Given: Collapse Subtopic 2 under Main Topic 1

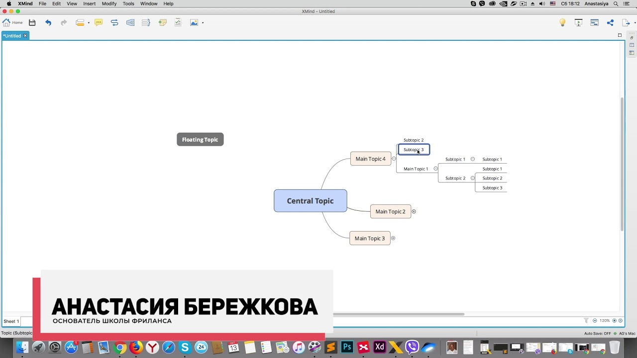Looking at the screenshot, I should click(x=473, y=178).
